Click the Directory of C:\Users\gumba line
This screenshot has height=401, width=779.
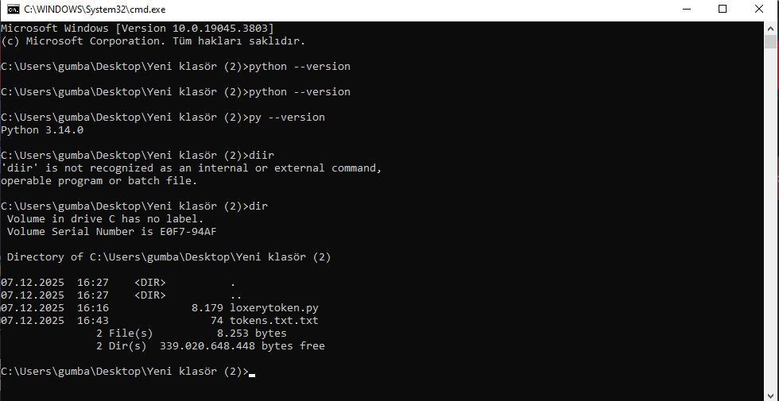(169, 257)
